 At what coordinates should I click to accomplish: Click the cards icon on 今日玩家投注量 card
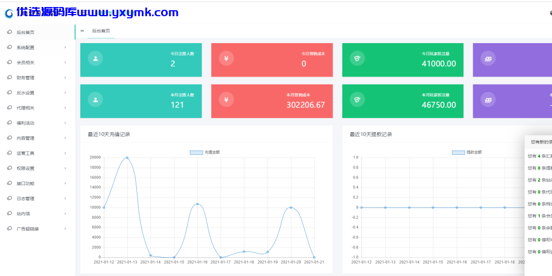(x=357, y=59)
